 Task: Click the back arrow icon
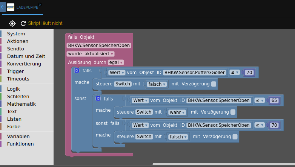pos(2,7)
